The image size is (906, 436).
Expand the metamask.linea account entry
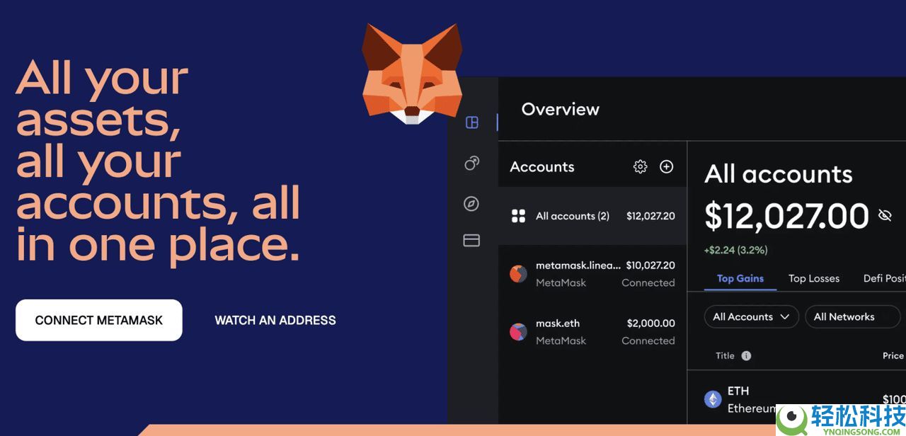pyautogui.click(x=592, y=273)
